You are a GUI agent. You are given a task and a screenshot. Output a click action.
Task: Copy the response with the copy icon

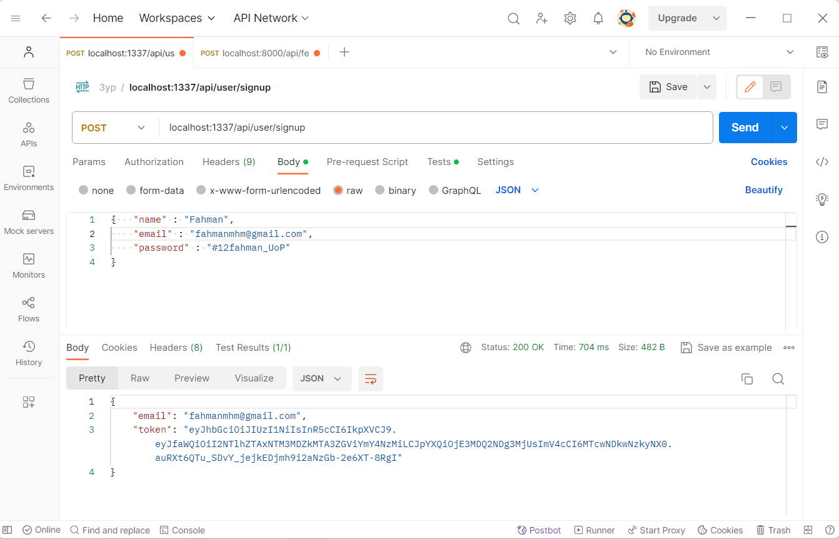[x=747, y=378]
